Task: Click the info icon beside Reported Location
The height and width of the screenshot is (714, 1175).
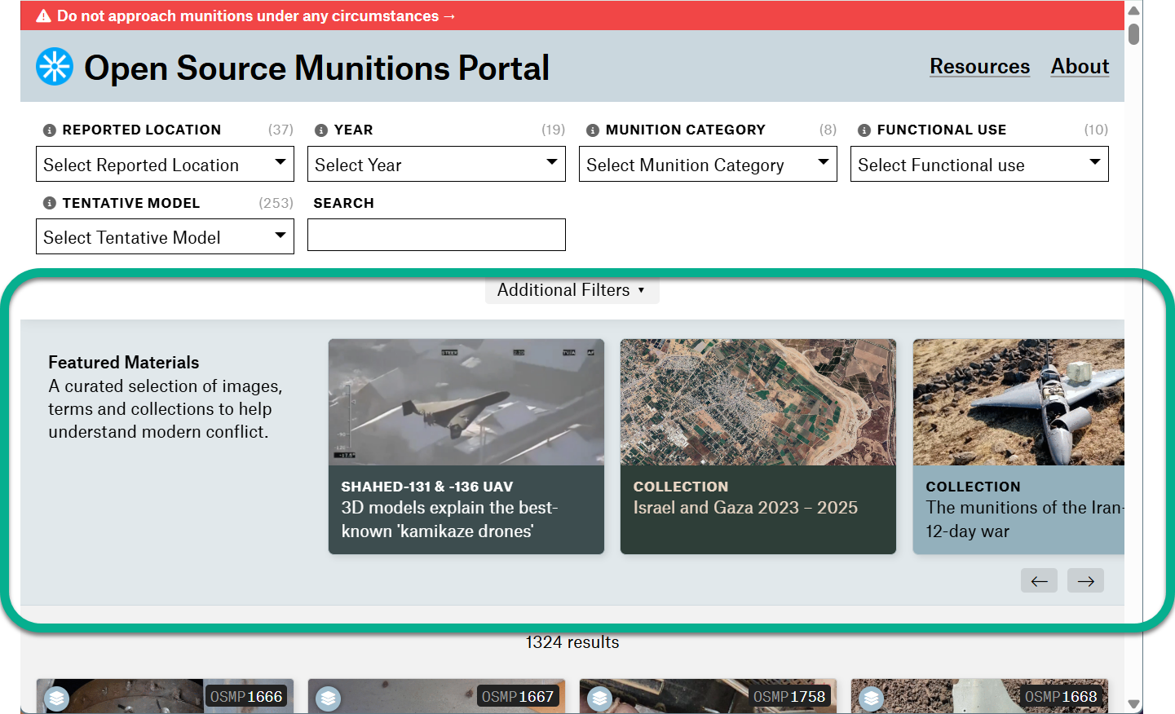Action: pyautogui.click(x=50, y=130)
